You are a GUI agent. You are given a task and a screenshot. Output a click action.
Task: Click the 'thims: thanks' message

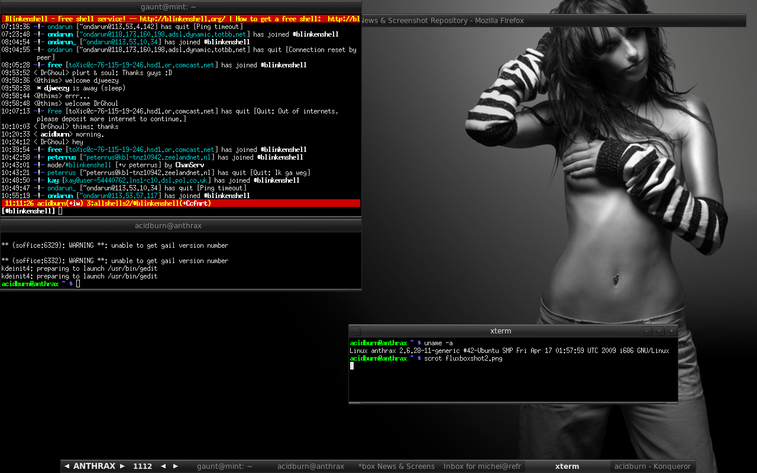point(95,127)
